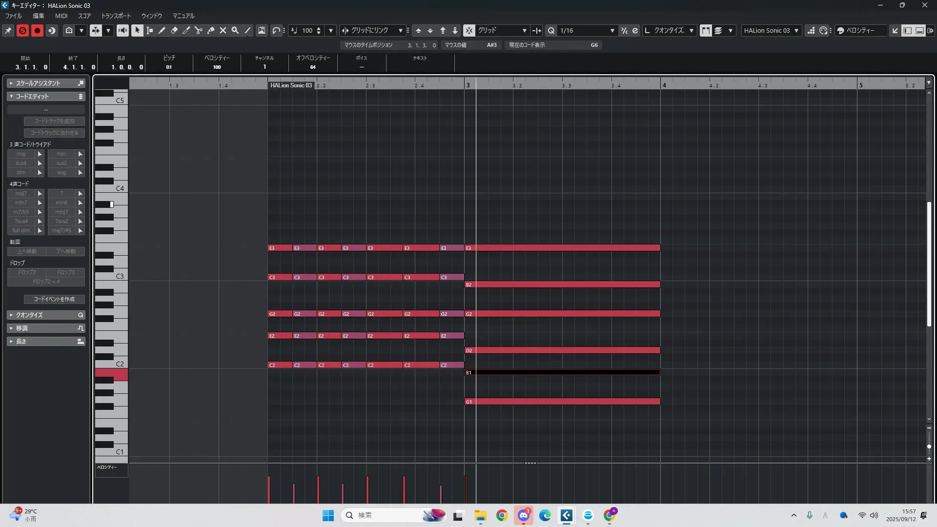
Task: Click the vertical zoom slider handle
Action: pyautogui.click(x=929, y=446)
